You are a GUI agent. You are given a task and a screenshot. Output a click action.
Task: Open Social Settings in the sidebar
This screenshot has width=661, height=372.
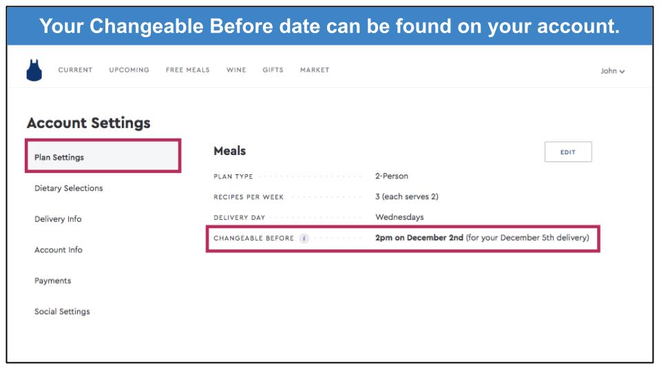pos(62,311)
